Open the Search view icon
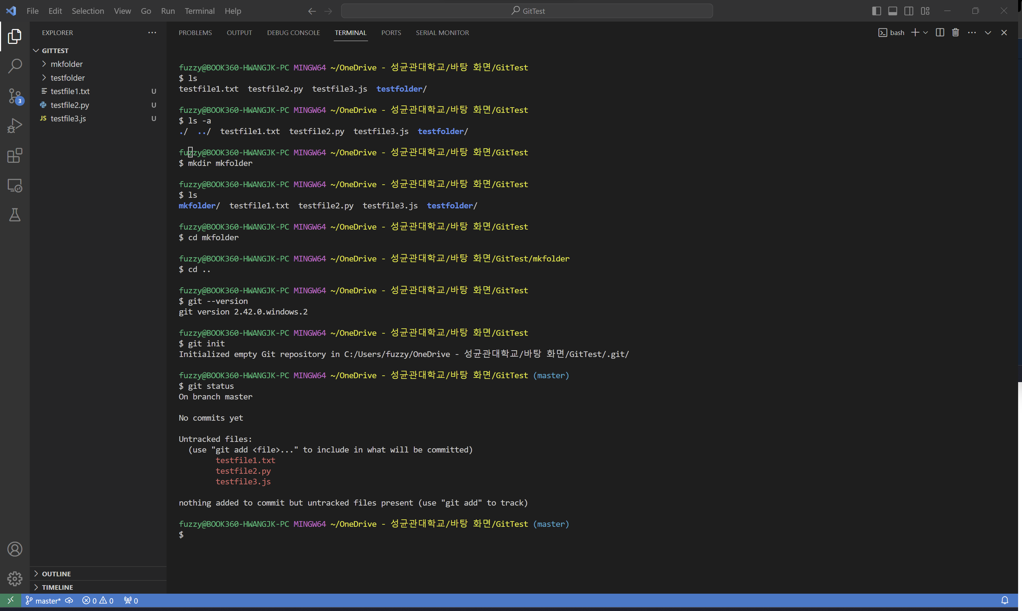This screenshot has height=611, width=1022. [15, 66]
